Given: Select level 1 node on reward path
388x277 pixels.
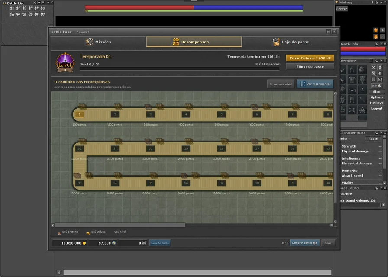Looking at the screenshot, I should (79, 114).
